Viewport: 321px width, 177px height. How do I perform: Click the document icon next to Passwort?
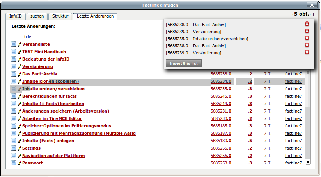(x=14, y=163)
